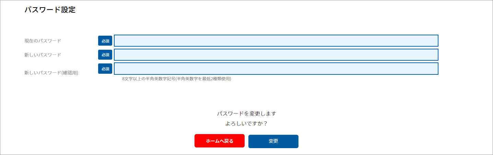Focus the 新しいパスワード input field
The width and height of the screenshot is (493, 155).
pos(276,55)
